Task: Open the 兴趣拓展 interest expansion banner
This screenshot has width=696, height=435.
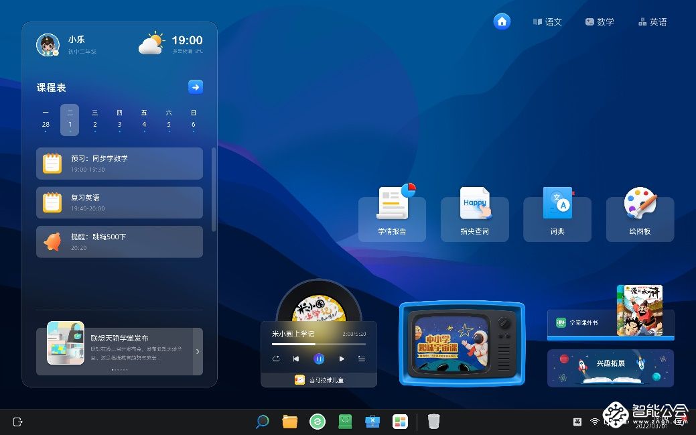Action: click(610, 367)
